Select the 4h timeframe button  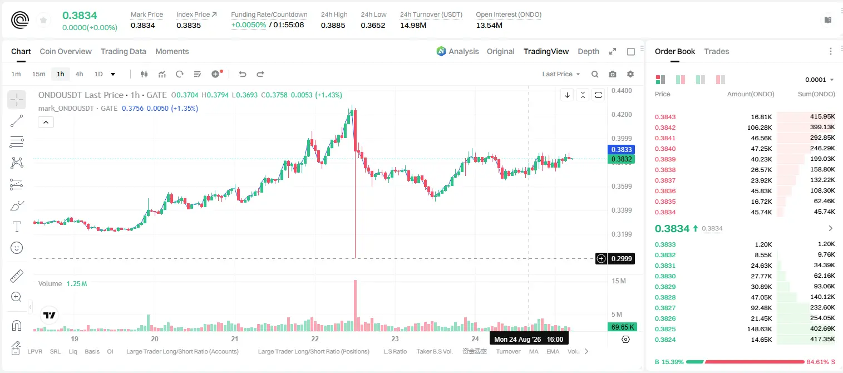click(x=79, y=74)
